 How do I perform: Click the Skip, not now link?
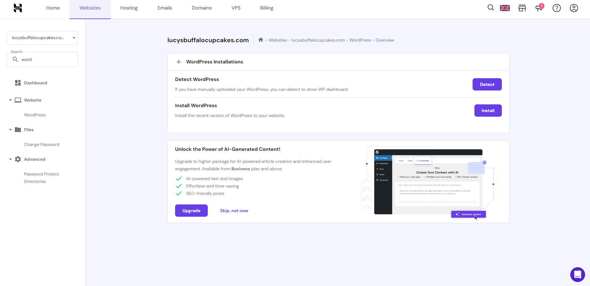[x=234, y=210]
